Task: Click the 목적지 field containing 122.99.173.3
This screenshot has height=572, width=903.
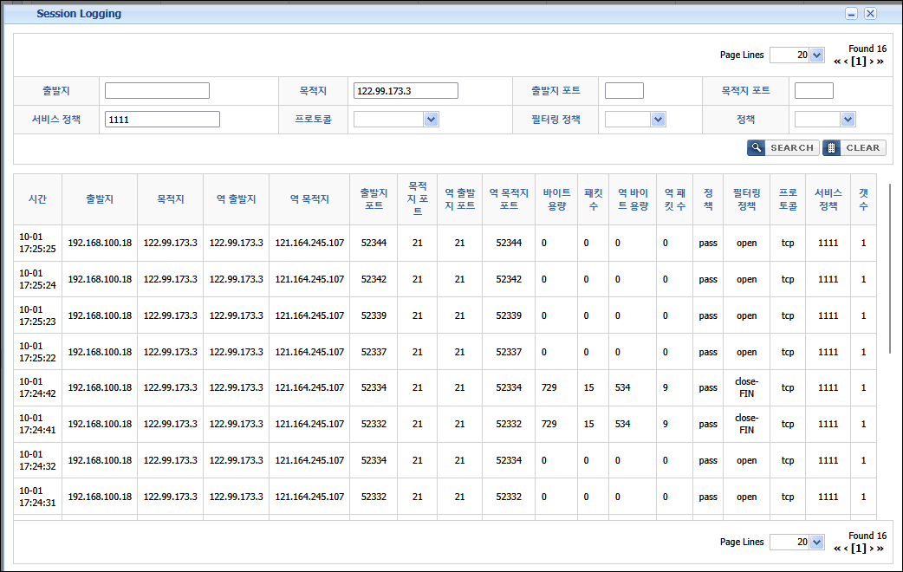Action: [406, 91]
